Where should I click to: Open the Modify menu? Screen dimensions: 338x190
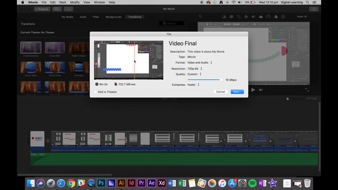coord(75,2)
